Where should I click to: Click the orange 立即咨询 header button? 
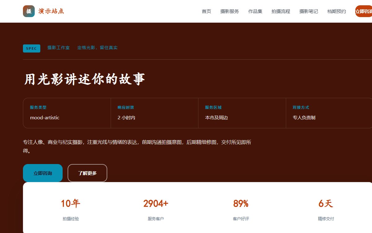pyautogui.click(x=364, y=11)
